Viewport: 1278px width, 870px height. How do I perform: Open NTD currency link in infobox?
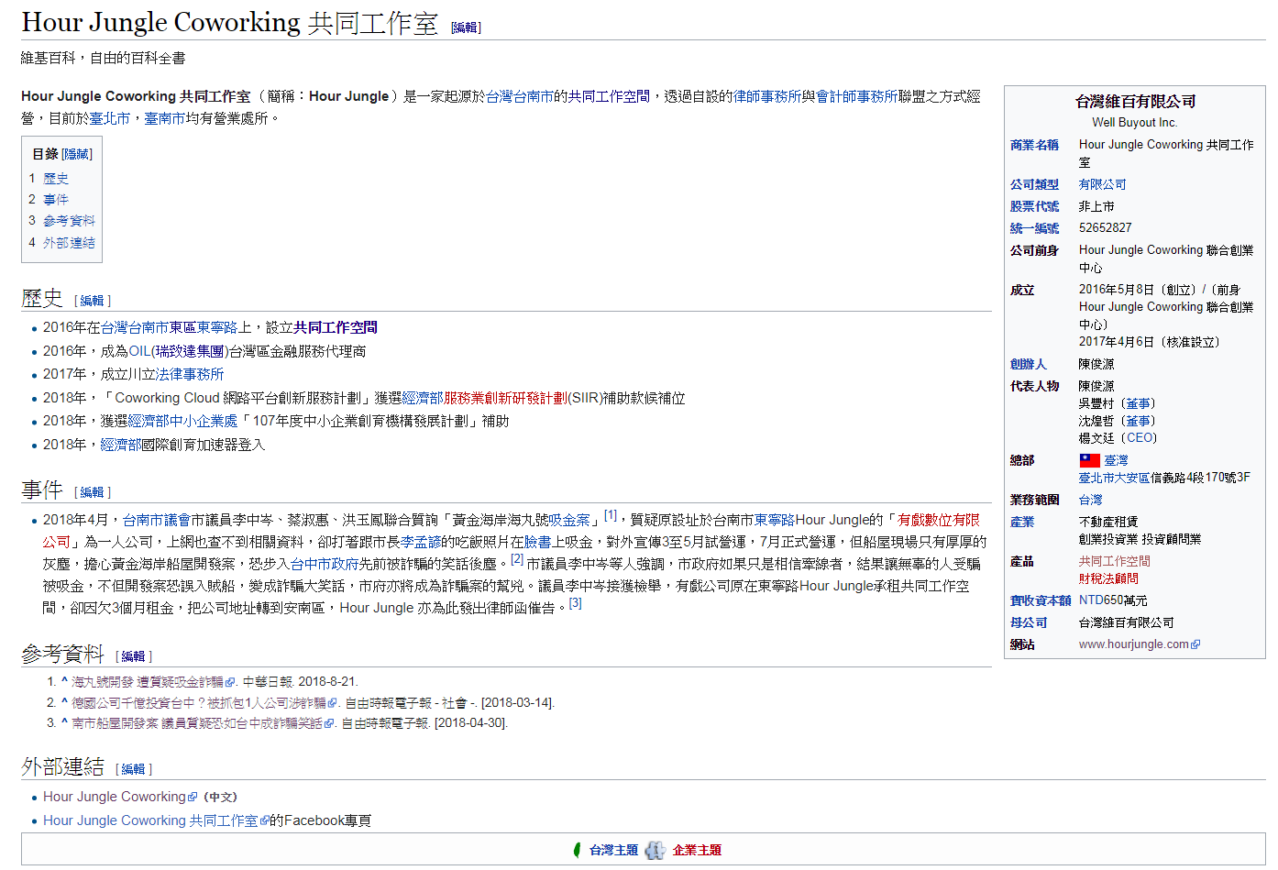point(1091,600)
